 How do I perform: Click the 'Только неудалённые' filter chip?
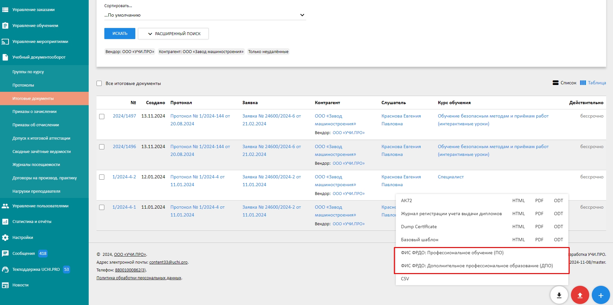point(268,52)
